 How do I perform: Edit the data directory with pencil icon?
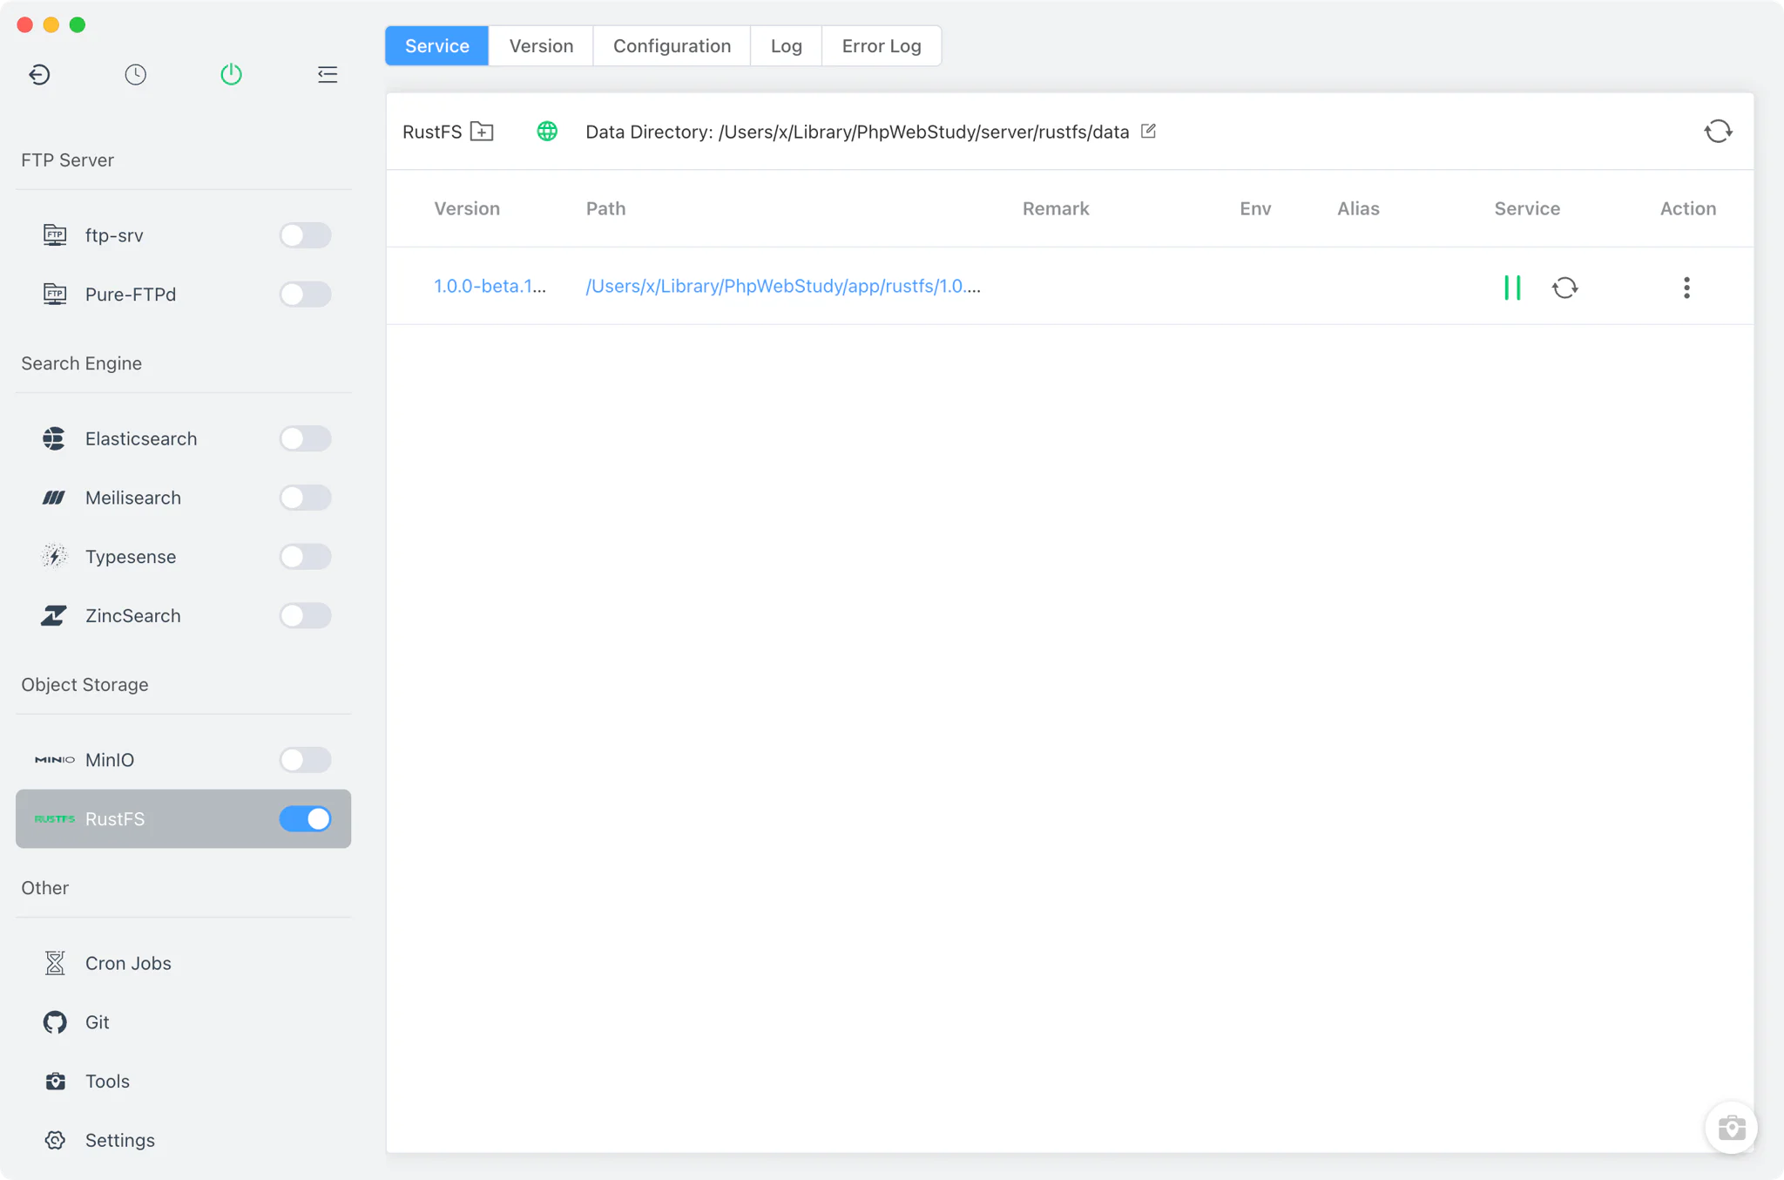coord(1148,131)
